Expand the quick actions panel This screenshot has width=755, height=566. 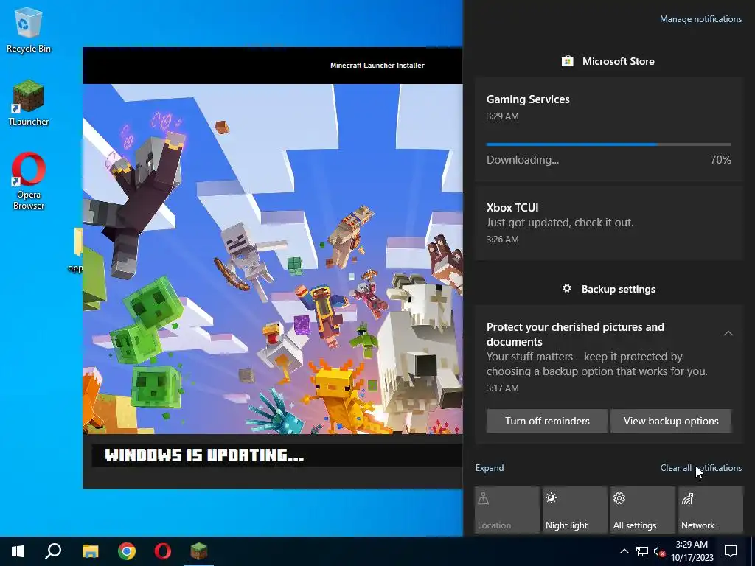tap(490, 468)
